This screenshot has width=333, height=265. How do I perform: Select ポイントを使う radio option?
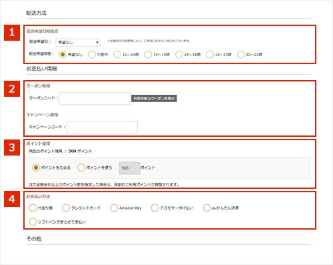point(81,168)
